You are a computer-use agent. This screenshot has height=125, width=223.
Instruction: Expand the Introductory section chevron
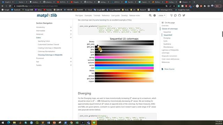[x=71, y=27]
